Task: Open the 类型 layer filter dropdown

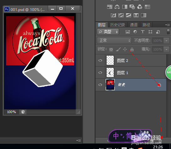Action: [108, 32]
